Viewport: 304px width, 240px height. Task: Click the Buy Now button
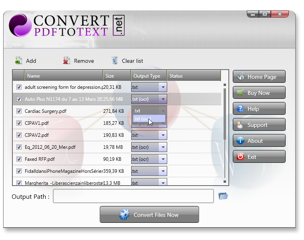[x=259, y=93]
